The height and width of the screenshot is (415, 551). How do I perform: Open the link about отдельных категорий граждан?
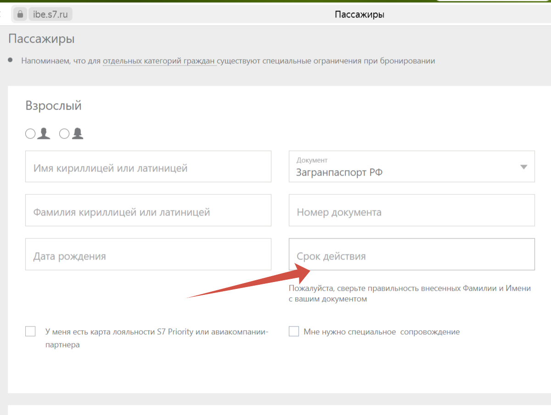159,61
